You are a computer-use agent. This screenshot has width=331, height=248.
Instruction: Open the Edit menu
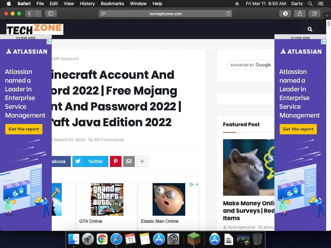tap(54, 4)
